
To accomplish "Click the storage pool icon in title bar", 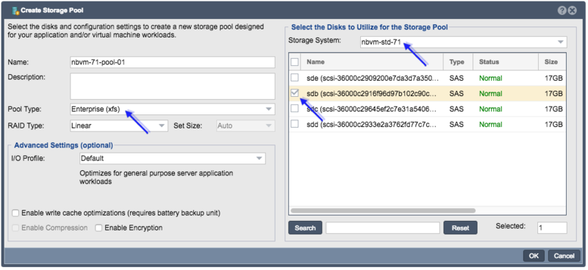I will 15,10.
